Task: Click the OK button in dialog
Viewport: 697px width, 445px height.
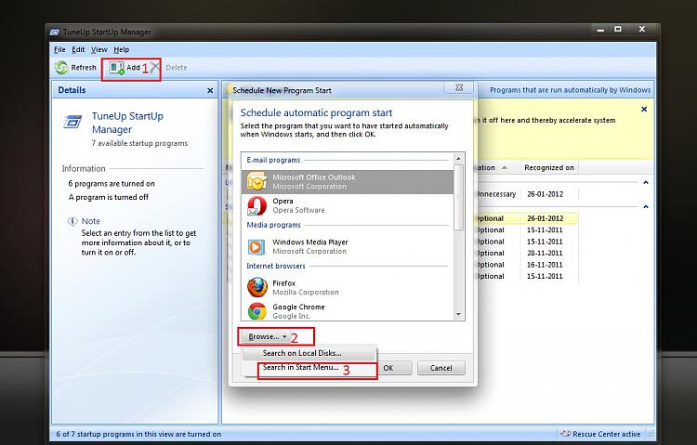Action: (388, 368)
